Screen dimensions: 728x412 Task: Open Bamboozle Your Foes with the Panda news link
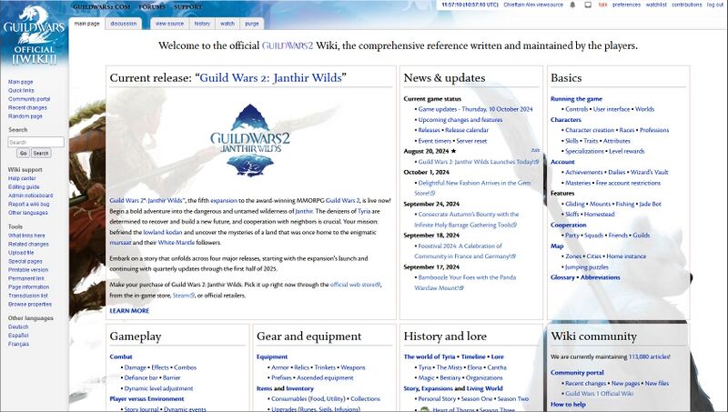click(x=465, y=283)
